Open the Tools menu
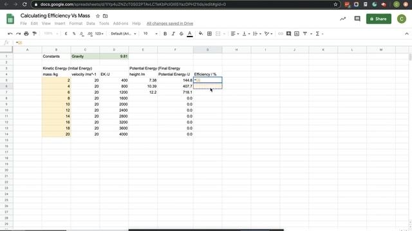This screenshot has width=412, height=231. point(104,24)
